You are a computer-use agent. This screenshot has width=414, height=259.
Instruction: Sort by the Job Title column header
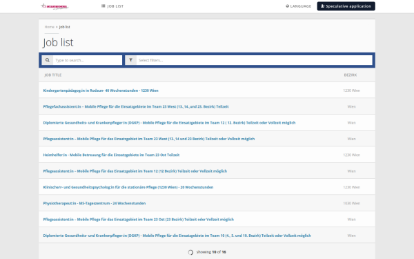(x=53, y=75)
